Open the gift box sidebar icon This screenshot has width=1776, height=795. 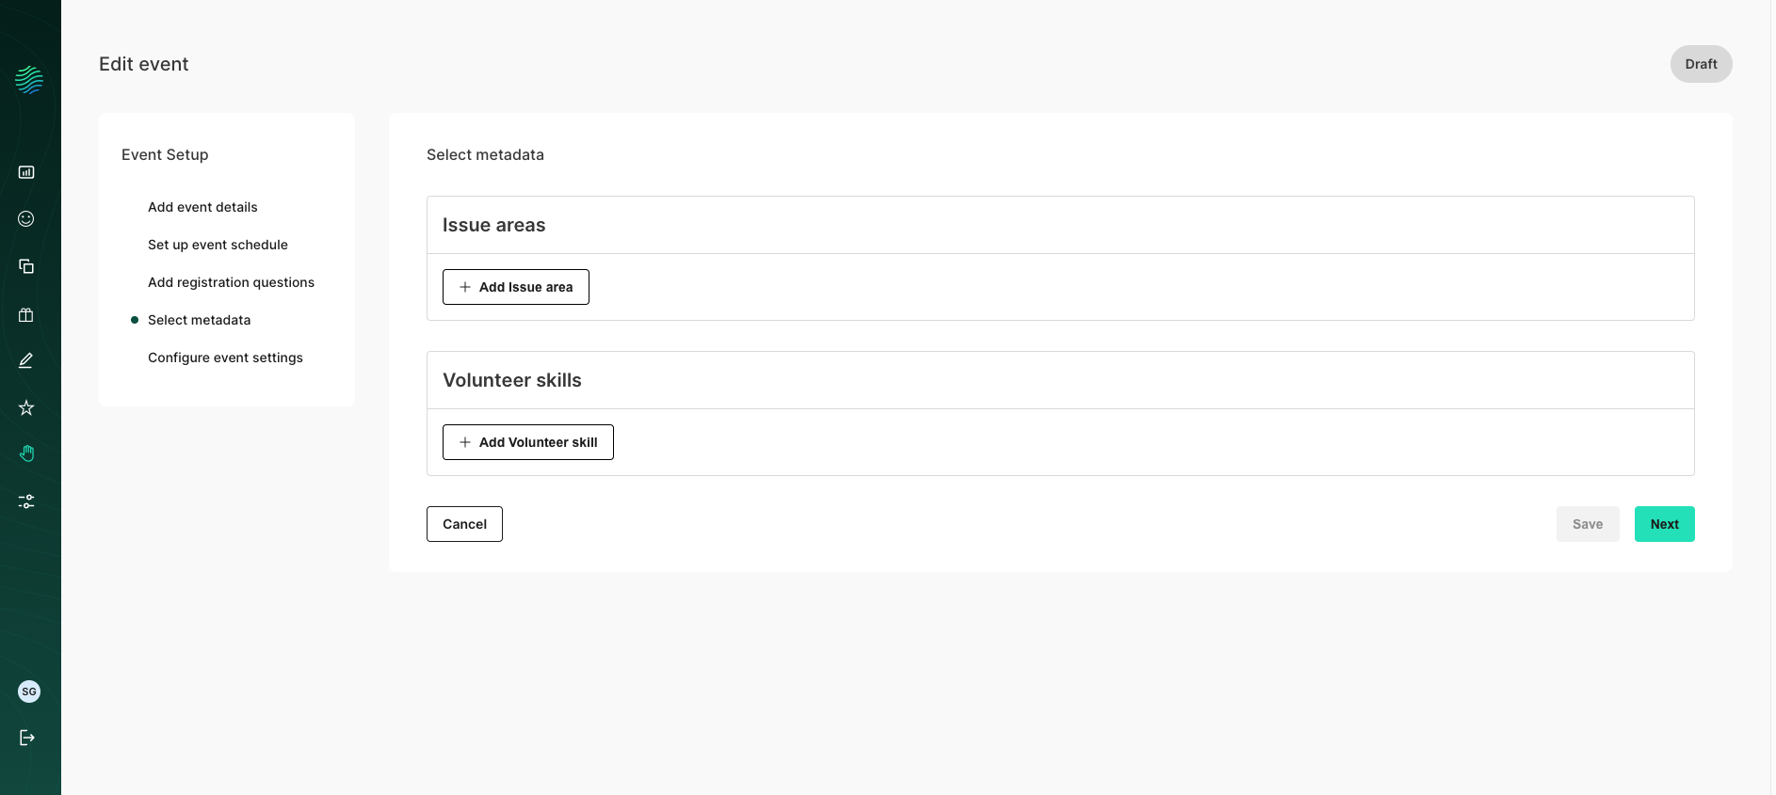click(x=26, y=314)
